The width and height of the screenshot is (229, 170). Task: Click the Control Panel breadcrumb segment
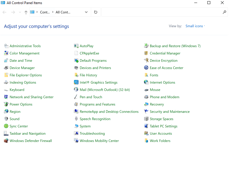(45, 12)
